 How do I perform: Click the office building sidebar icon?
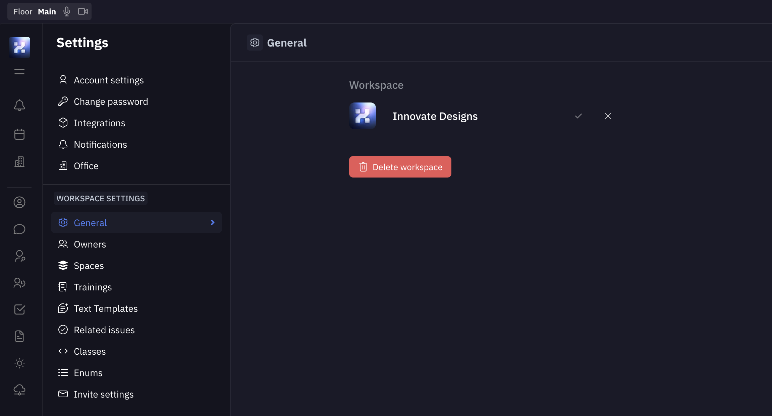tap(19, 162)
